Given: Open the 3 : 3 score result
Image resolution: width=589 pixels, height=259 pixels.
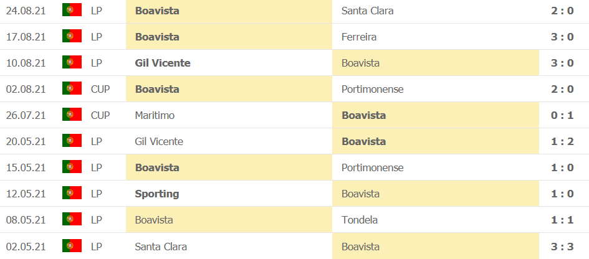Looking at the screenshot, I should click(x=562, y=246).
